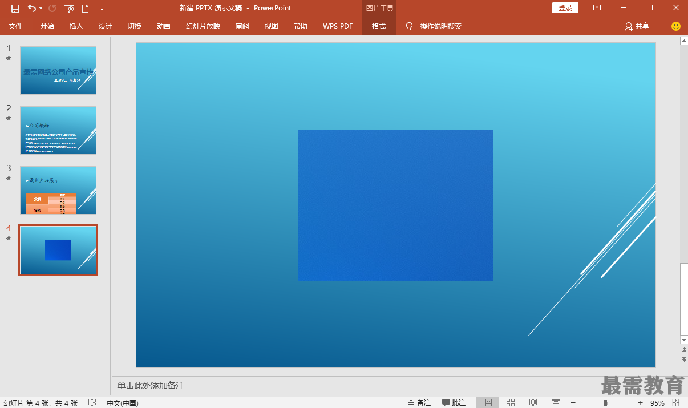Click the zoom slider handle

605,403
